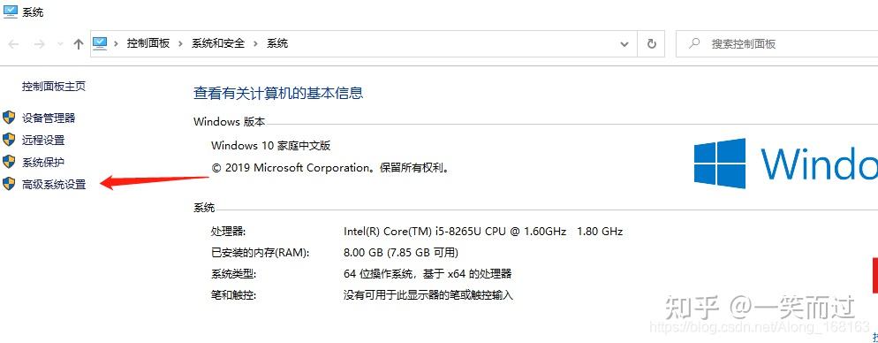Select the 控制面板 breadcrumb item
This screenshot has height=343, width=878.
pyautogui.click(x=148, y=43)
